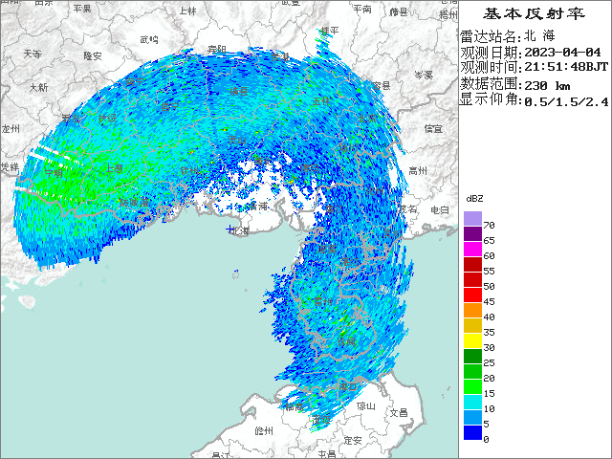Click the 北海 city label near the radar
612x459 pixels.
pyautogui.click(x=240, y=231)
